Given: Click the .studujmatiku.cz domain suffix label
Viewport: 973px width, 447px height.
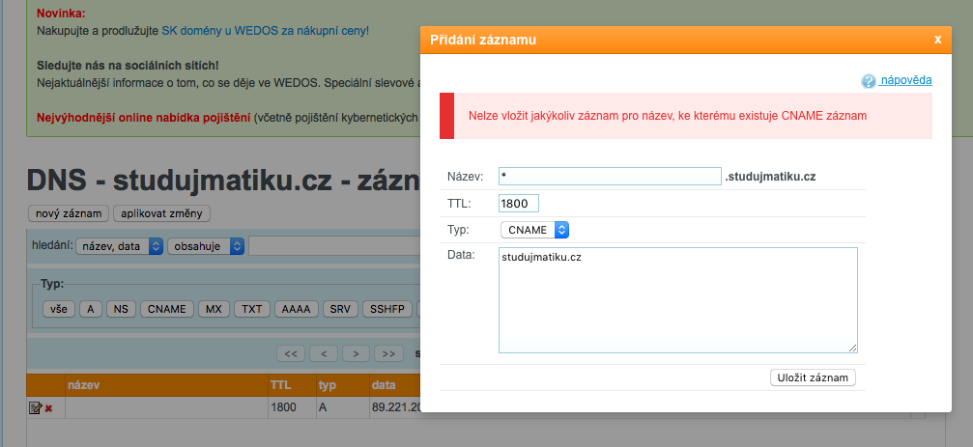Looking at the screenshot, I should pos(770,177).
